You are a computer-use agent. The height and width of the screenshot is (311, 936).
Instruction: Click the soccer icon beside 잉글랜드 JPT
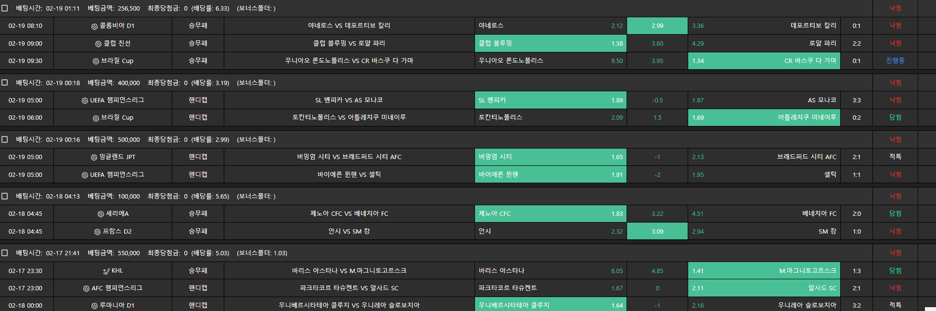coord(94,157)
